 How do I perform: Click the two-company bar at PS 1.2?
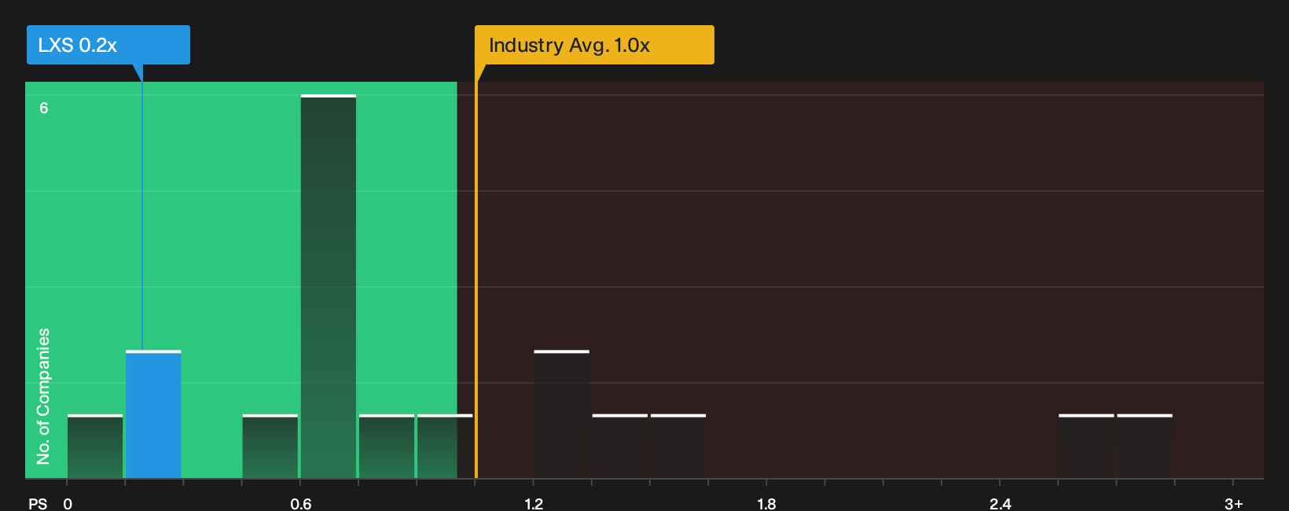click(x=562, y=414)
